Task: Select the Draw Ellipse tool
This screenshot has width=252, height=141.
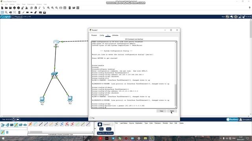Action: [x=31, y=12]
